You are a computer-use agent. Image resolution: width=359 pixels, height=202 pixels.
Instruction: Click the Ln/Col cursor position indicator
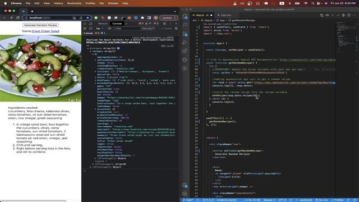tap(252, 200)
